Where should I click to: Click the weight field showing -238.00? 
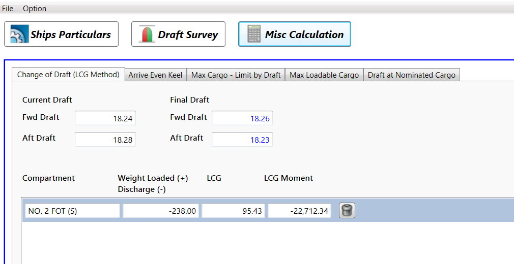point(161,211)
